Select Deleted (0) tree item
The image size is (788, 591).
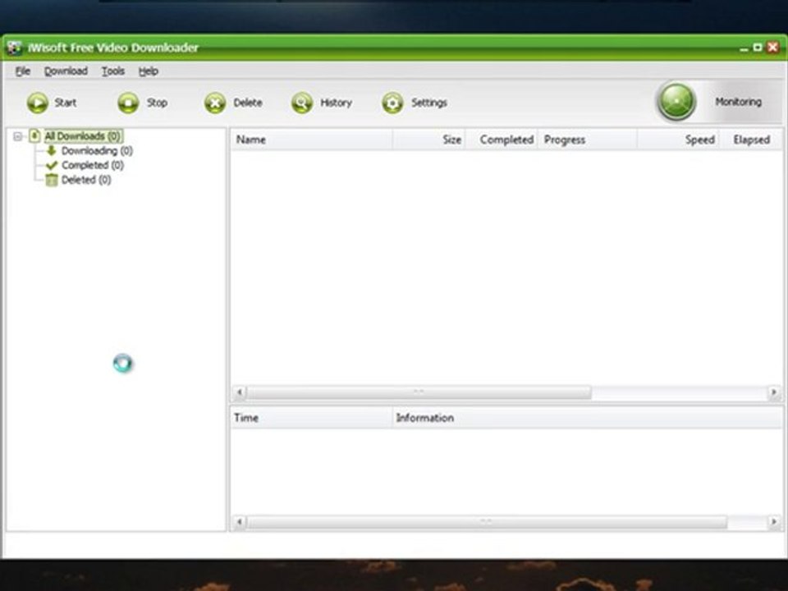(x=86, y=180)
